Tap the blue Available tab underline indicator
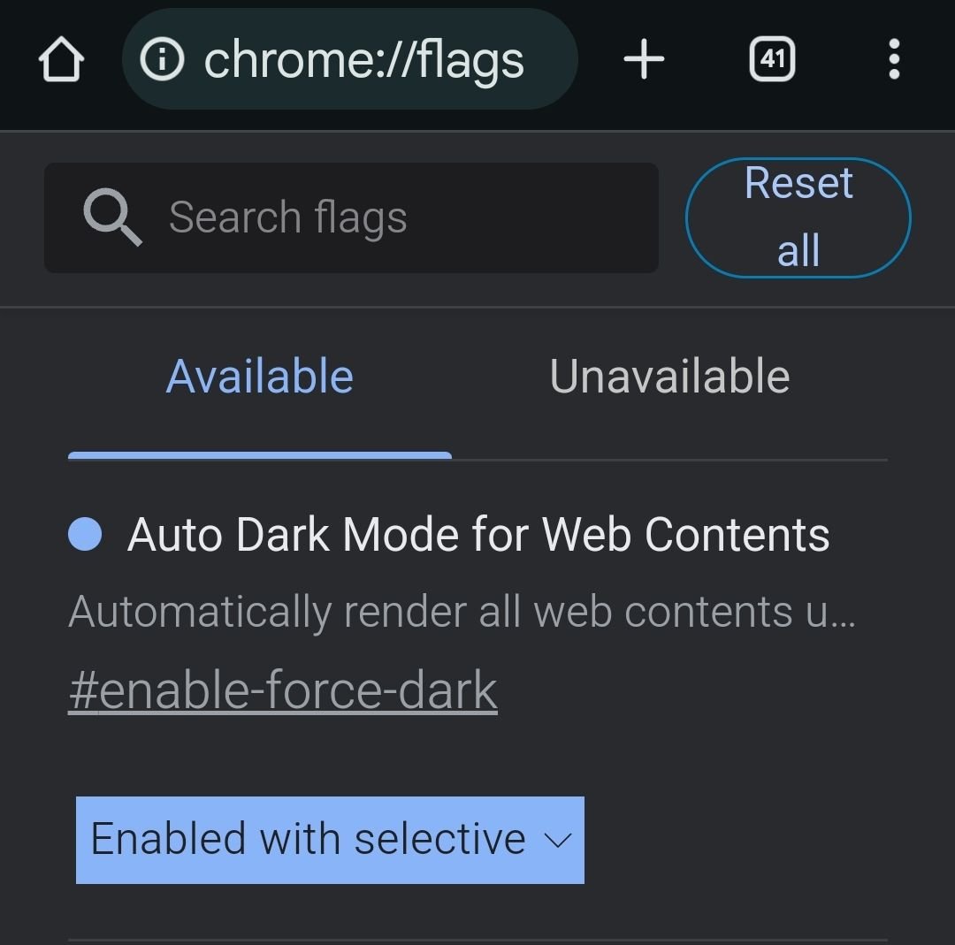955x945 pixels. tap(260, 455)
